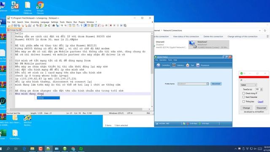Open the Search menu in Notepad++

[20, 22]
